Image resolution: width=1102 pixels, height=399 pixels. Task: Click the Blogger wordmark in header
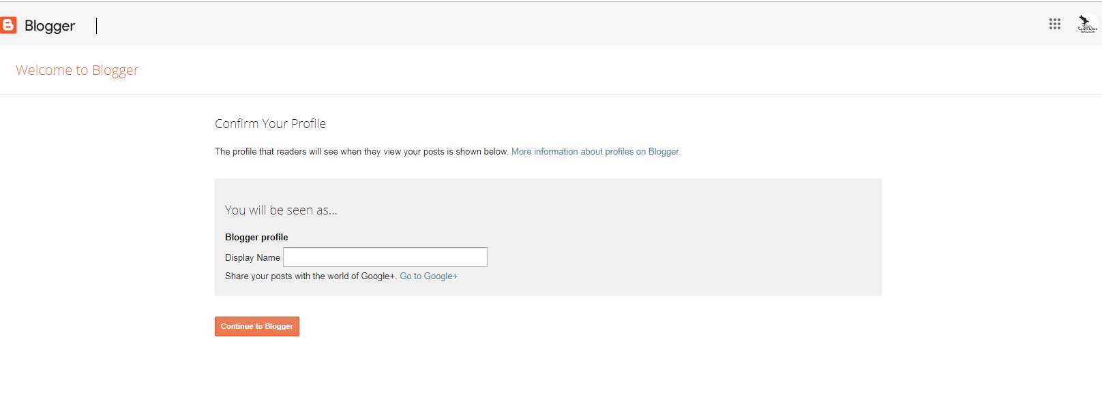coord(50,26)
